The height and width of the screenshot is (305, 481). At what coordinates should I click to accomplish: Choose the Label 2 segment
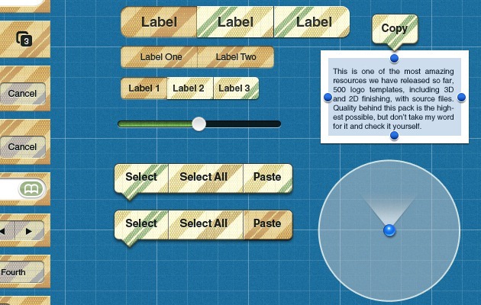coord(190,88)
